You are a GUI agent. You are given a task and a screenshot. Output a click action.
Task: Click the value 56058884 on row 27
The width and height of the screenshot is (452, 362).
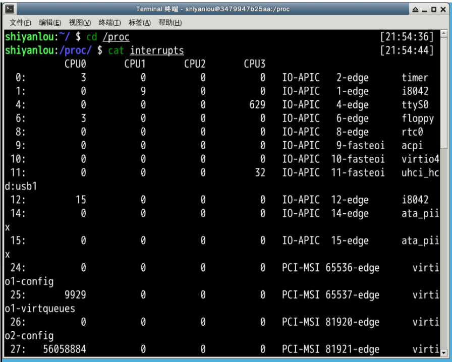click(65, 349)
